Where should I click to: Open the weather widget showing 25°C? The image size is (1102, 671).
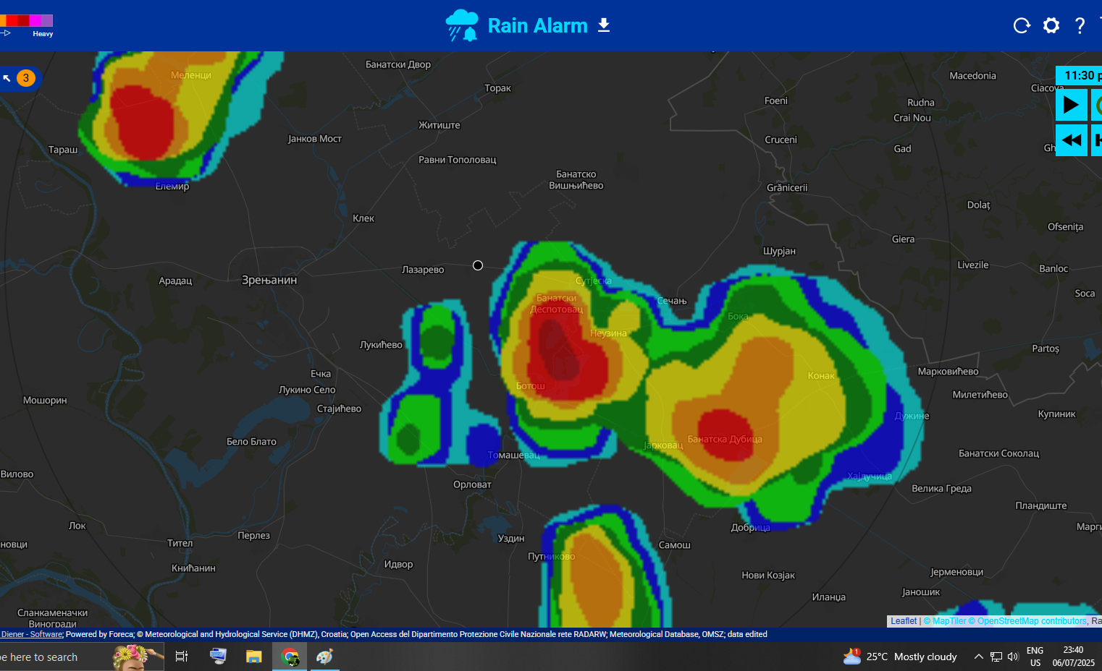[900, 657]
